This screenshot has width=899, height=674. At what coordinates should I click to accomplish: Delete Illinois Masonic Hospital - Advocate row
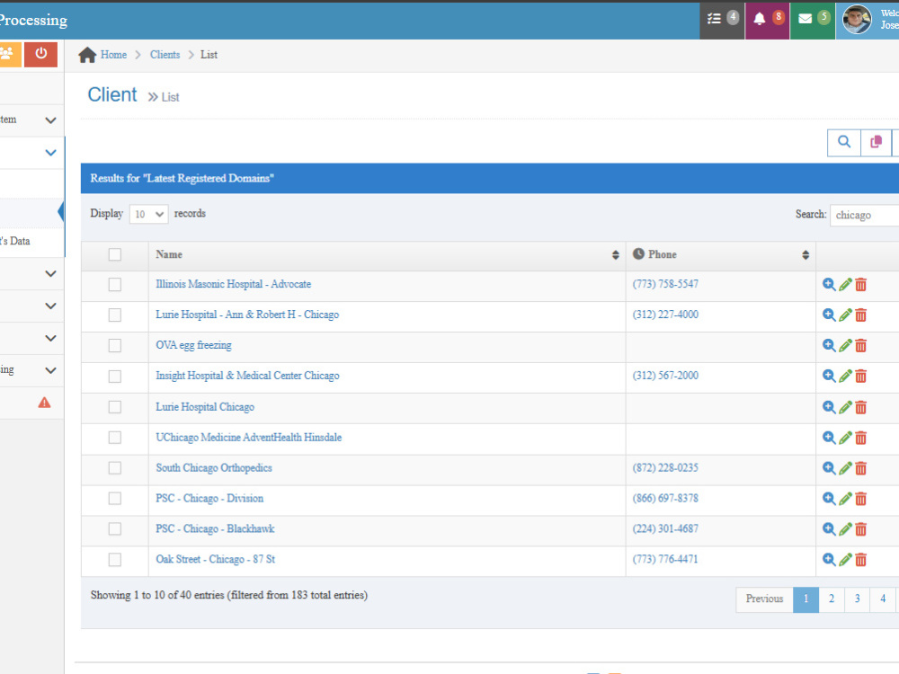tap(860, 285)
